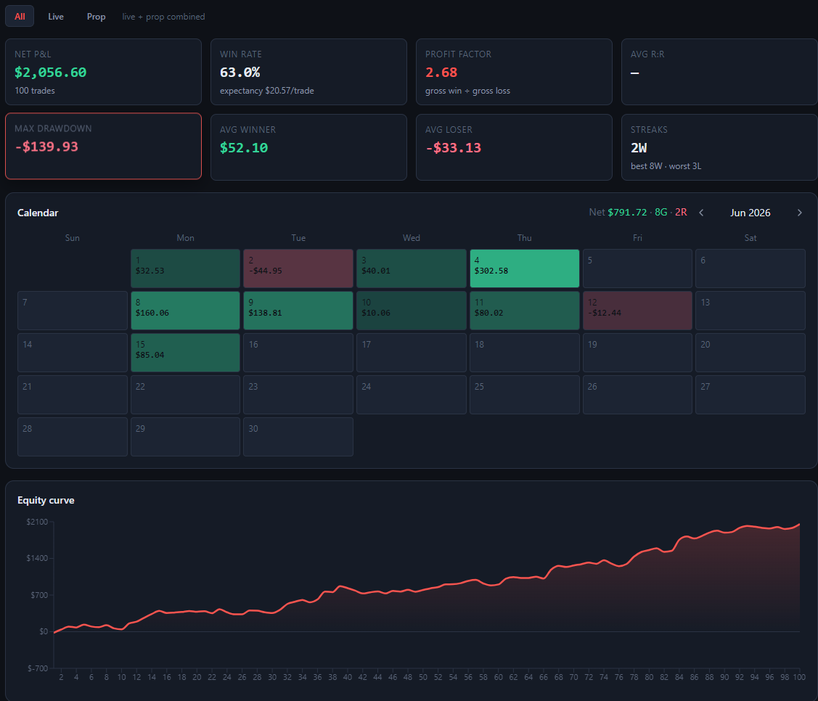818x701 pixels.
Task: Switch to the Prop tab
Action: pos(96,16)
